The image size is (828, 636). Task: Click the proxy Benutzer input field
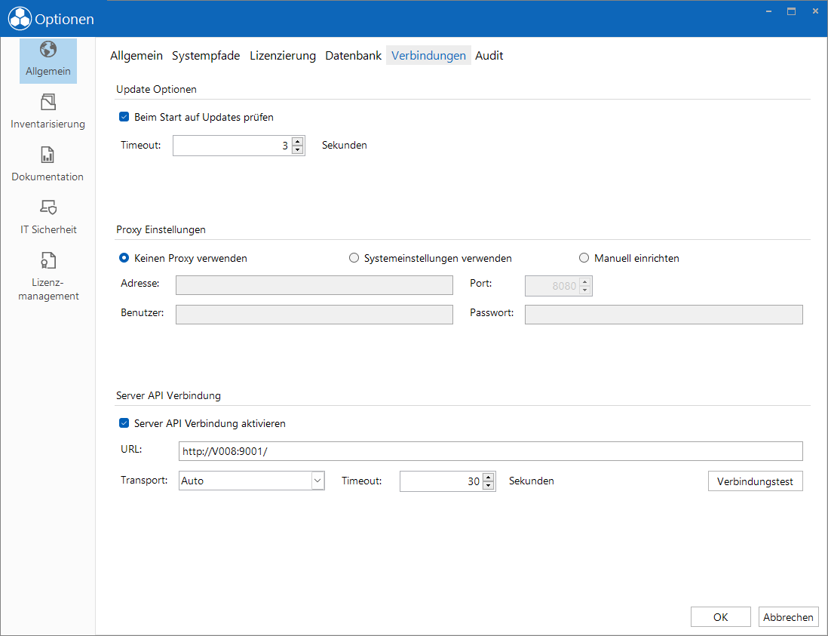click(x=314, y=315)
